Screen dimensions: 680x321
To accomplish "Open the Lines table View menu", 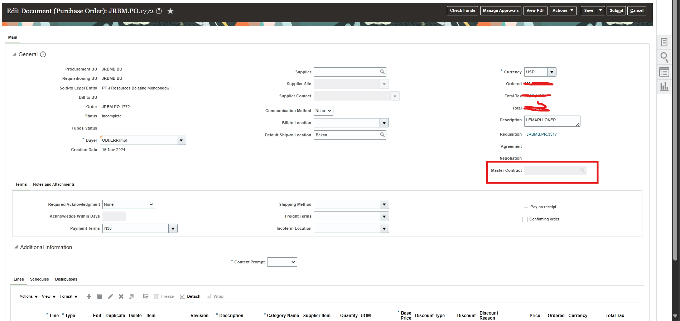I will pos(49,296).
